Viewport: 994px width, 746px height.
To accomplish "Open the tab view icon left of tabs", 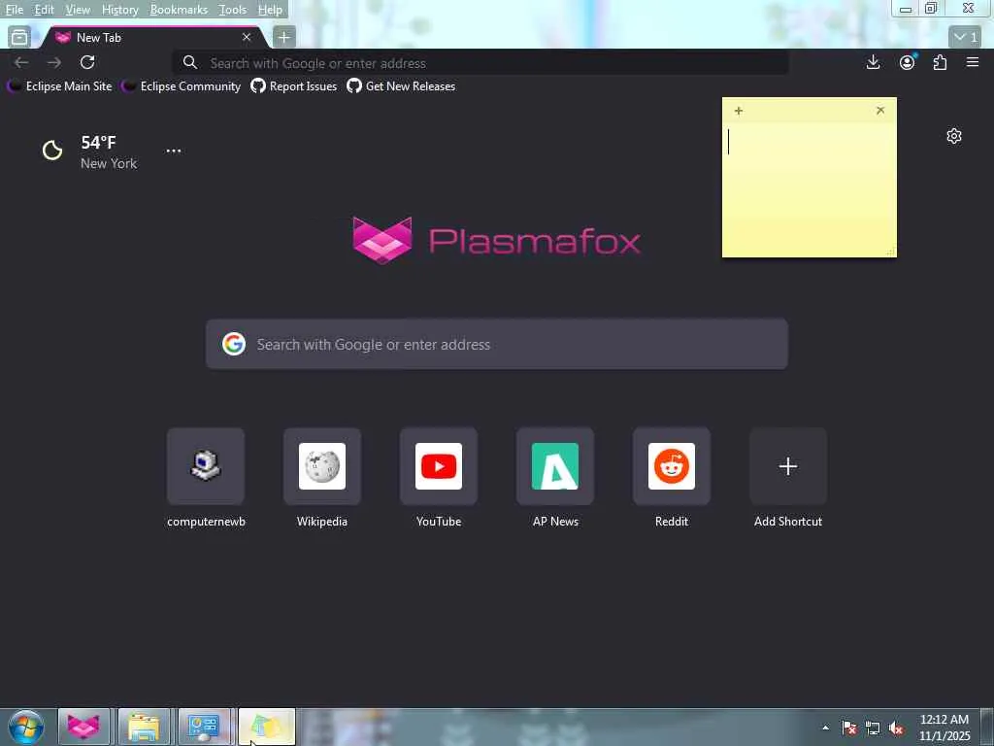I will 19,38.
